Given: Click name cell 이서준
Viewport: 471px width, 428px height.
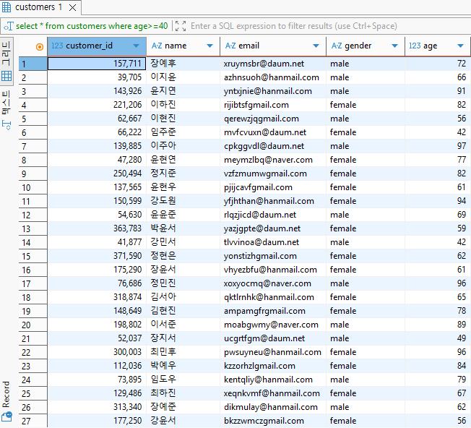Looking at the screenshot, I should [183, 325].
